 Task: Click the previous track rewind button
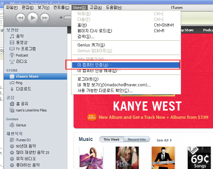(x=21, y=18)
